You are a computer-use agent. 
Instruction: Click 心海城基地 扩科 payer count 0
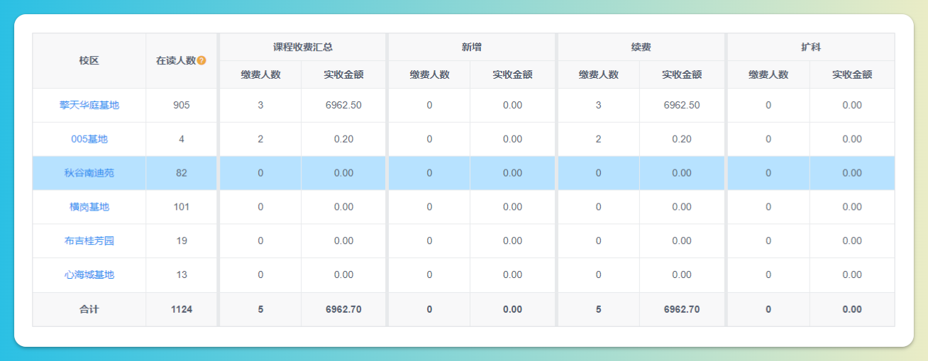768,275
